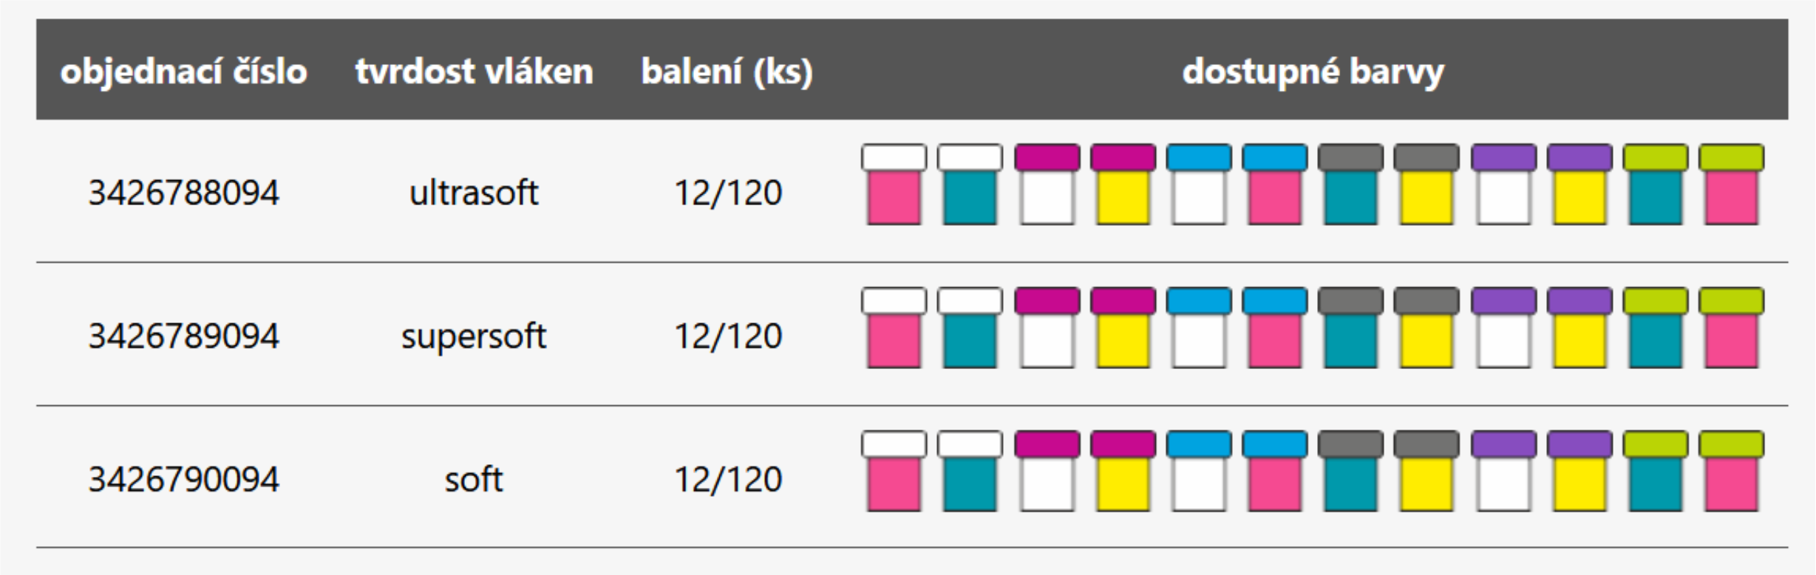Select the 'supersoft' hardness cell
This screenshot has width=1816, height=575.
point(474,337)
